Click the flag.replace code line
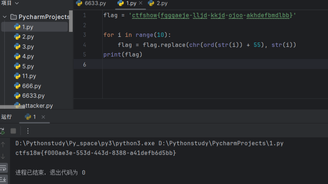This screenshot has height=184, width=328. point(207,45)
